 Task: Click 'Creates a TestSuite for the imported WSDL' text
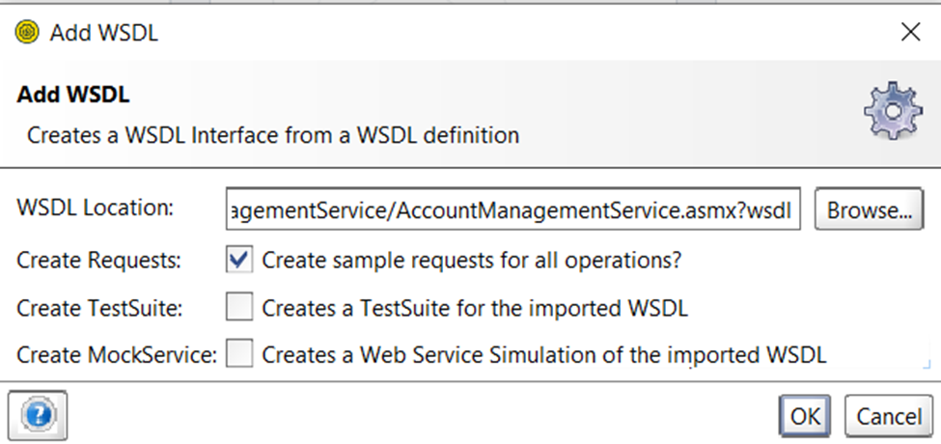(x=475, y=308)
